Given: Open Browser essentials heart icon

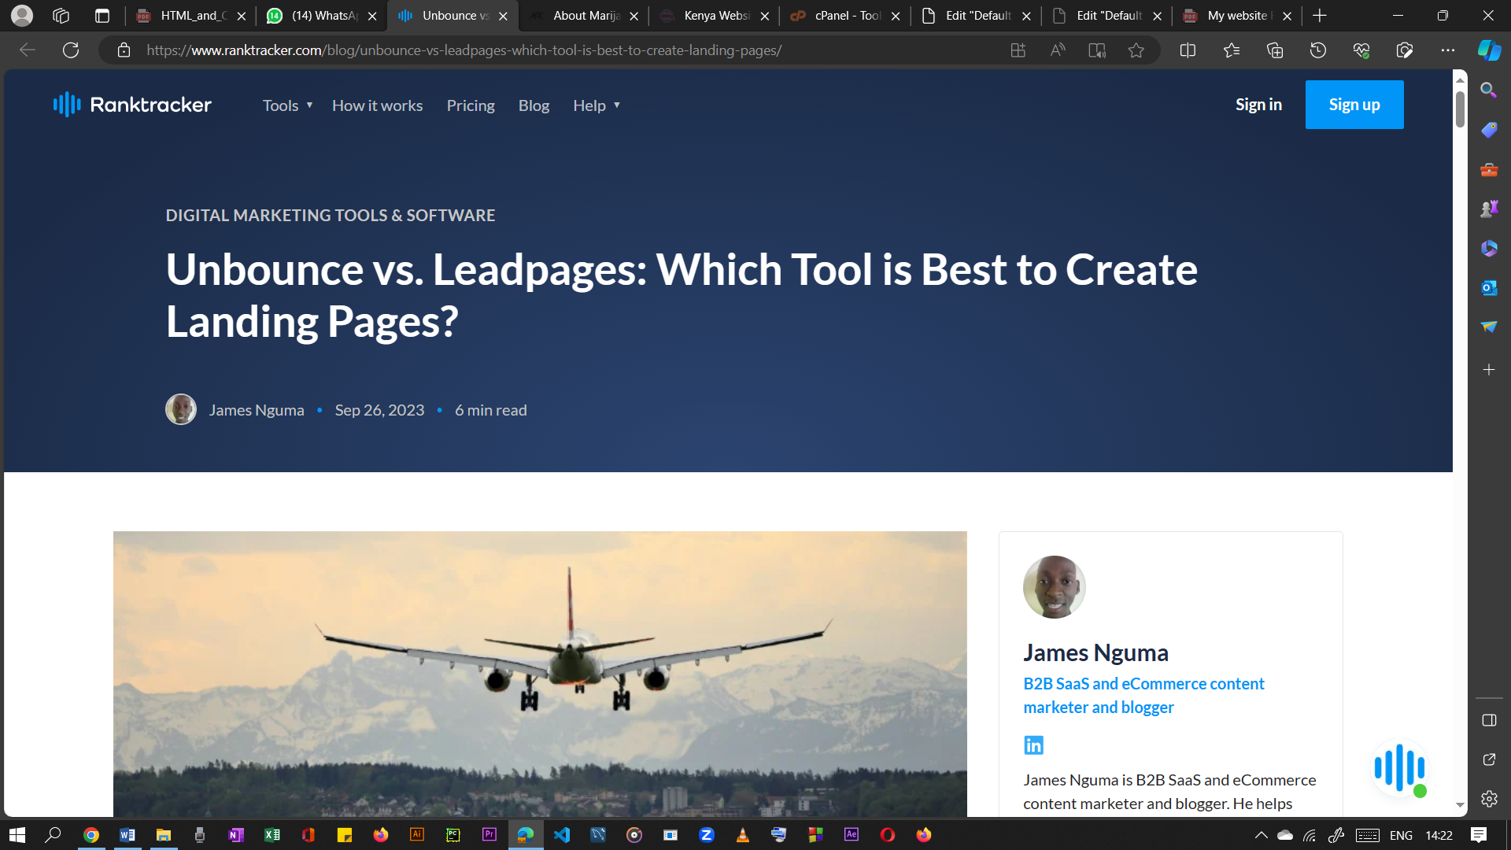Looking at the screenshot, I should pos(1361,50).
